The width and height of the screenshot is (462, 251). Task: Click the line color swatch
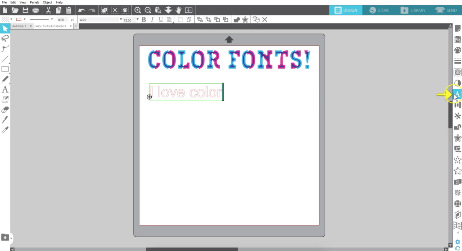pos(18,19)
